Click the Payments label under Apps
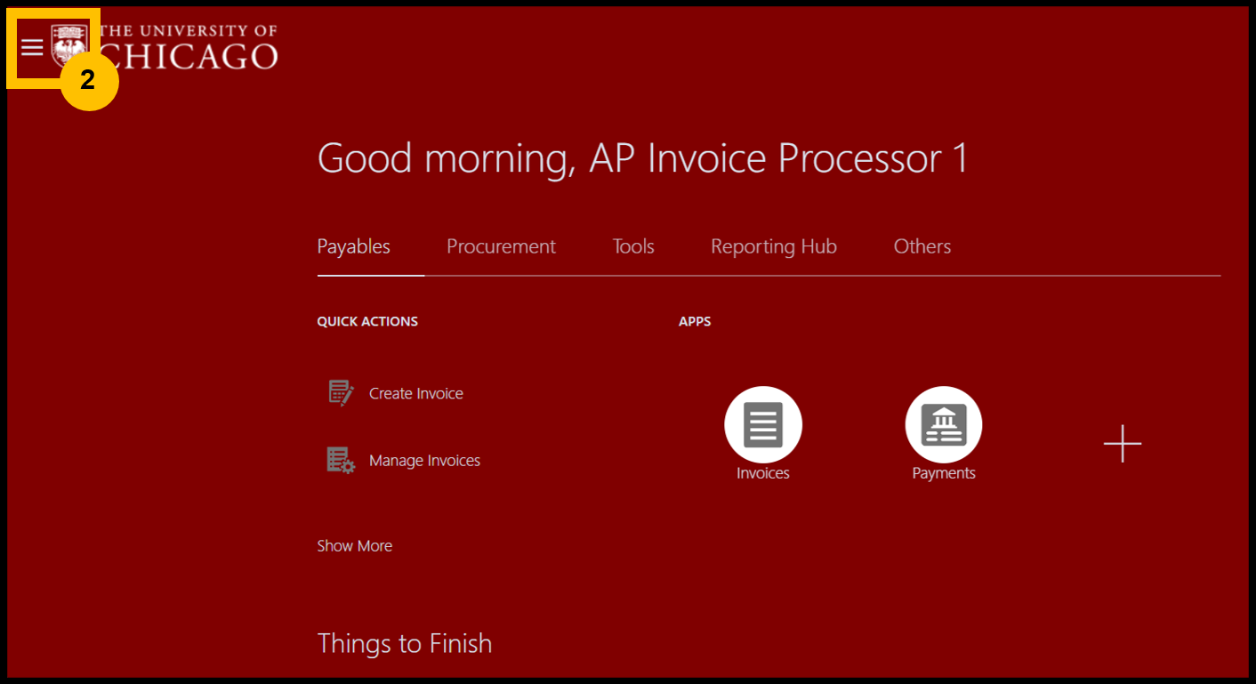Image resolution: width=1256 pixels, height=684 pixels. (x=944, y=473)
